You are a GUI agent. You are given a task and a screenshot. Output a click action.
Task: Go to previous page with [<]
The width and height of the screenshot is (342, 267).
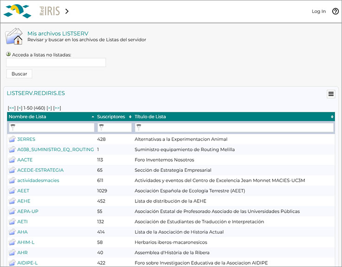point(19,108)
